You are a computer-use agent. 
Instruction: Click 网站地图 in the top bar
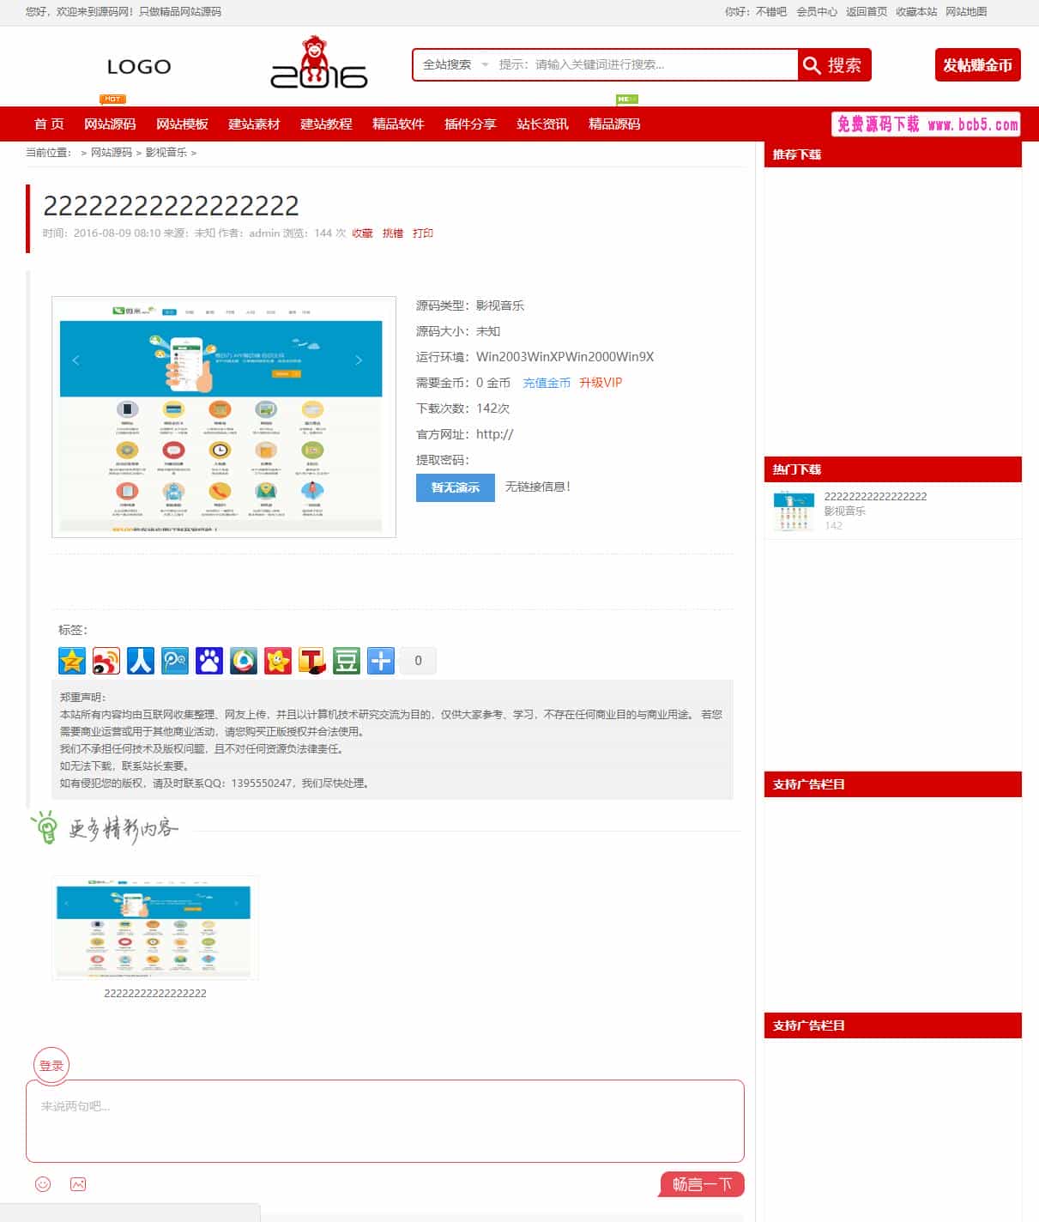pyautogui.click(x=966, y=12)
